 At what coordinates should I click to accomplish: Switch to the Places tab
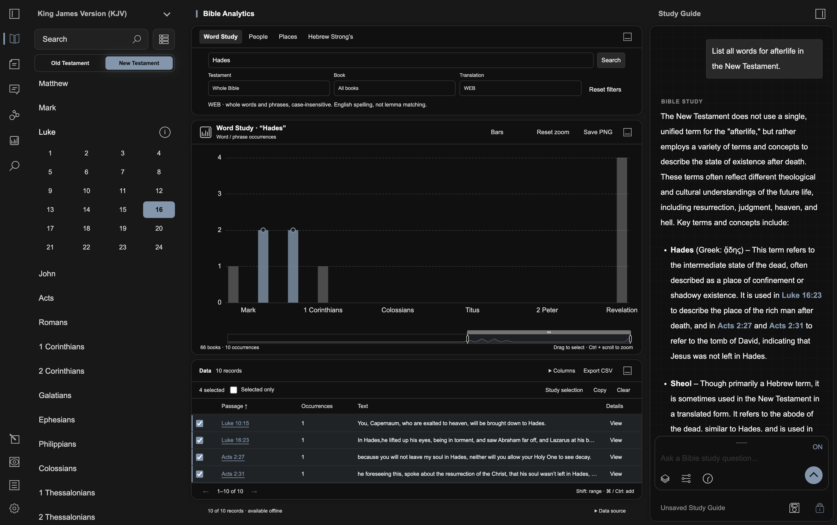tap(288, 37)
